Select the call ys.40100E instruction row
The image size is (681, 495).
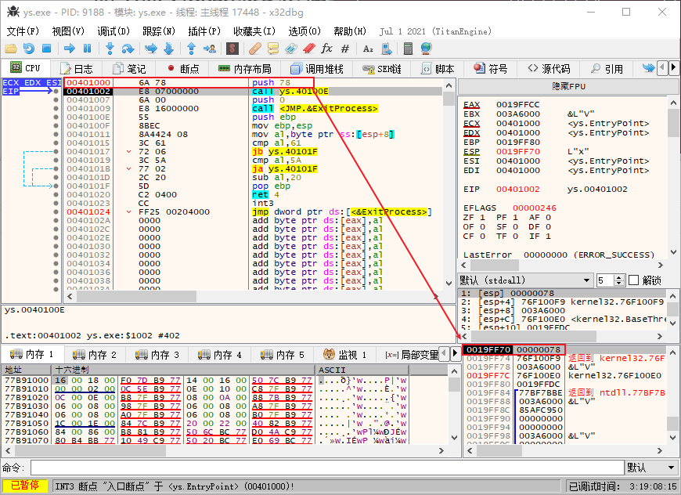(253, 92)
